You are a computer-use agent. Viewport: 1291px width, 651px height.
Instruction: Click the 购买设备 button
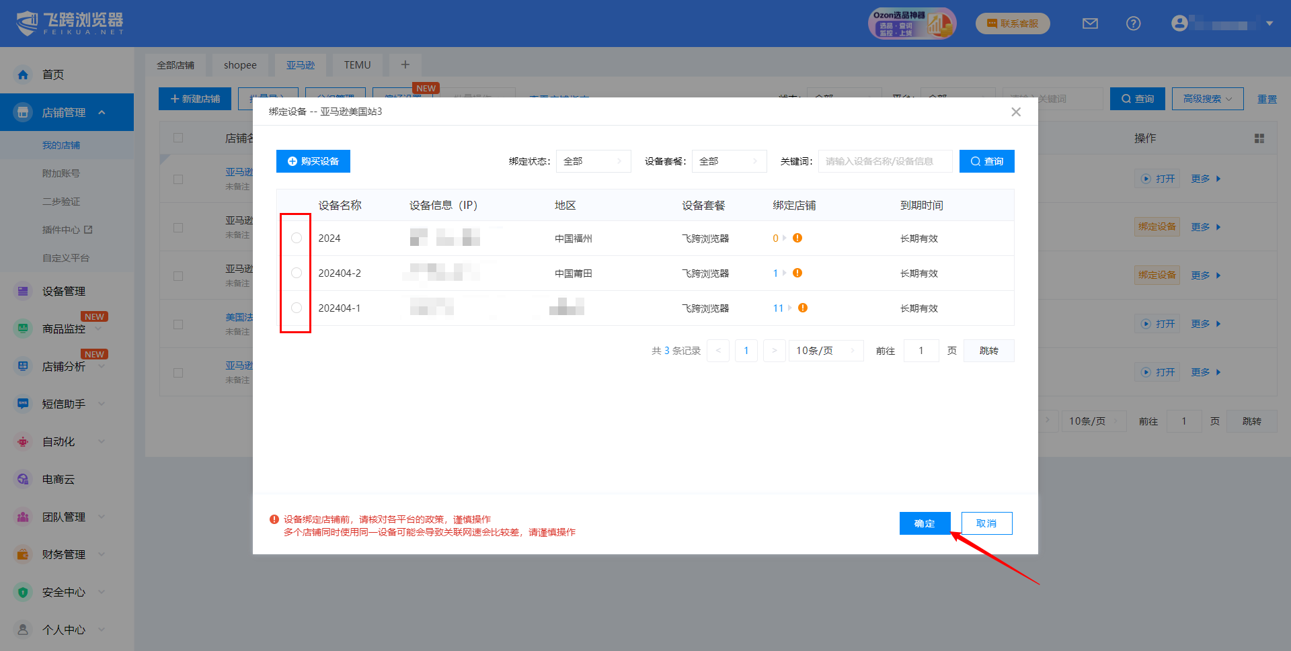pyautogui.click(x=313, y=161)
